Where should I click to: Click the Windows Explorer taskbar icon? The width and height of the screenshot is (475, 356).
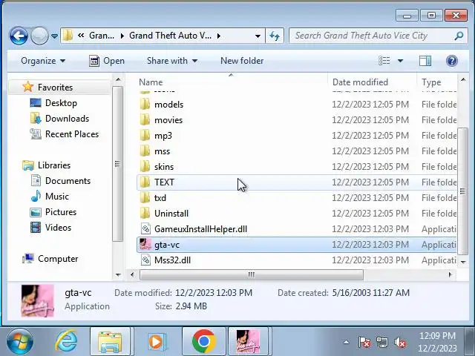[110, 342]
